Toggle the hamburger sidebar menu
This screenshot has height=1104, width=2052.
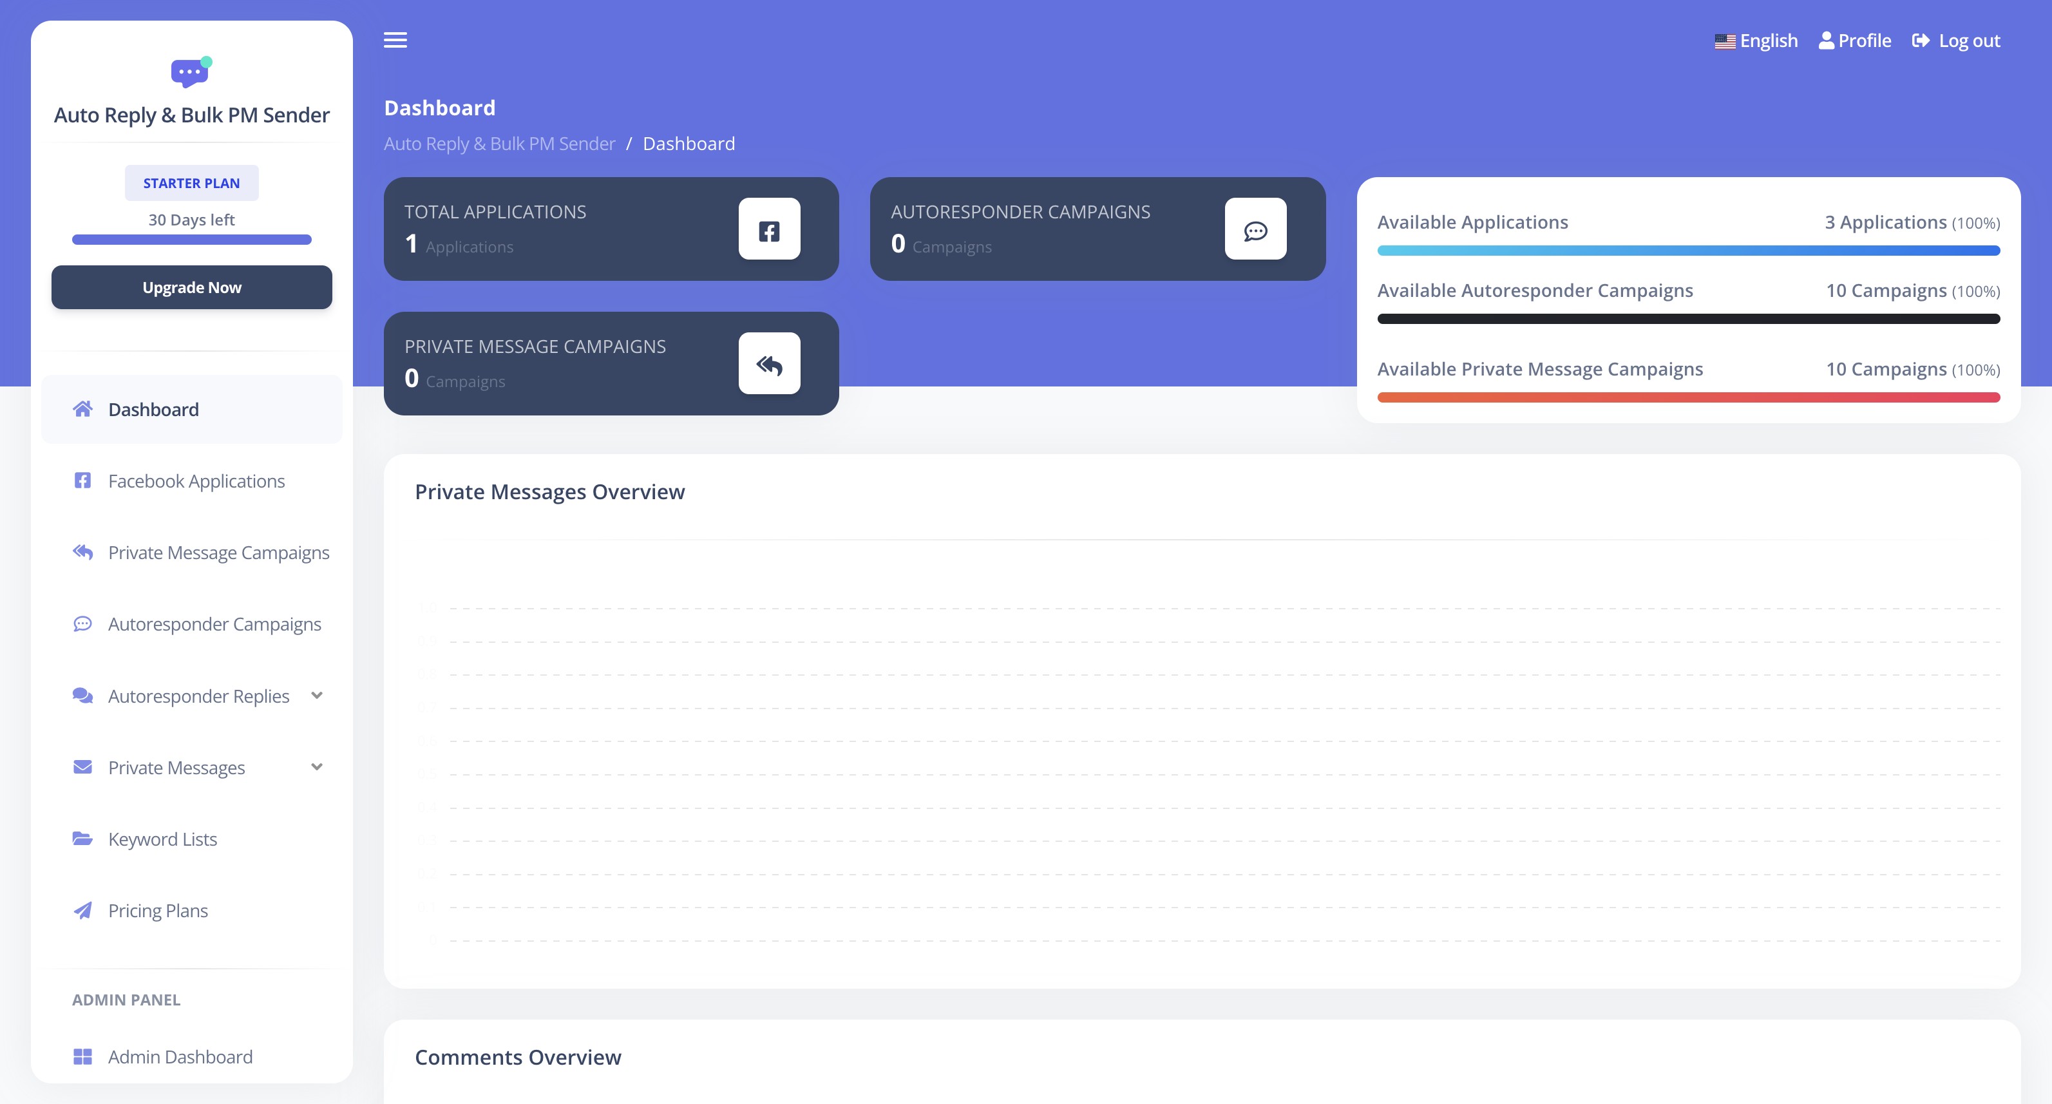[x=395, y=40]
